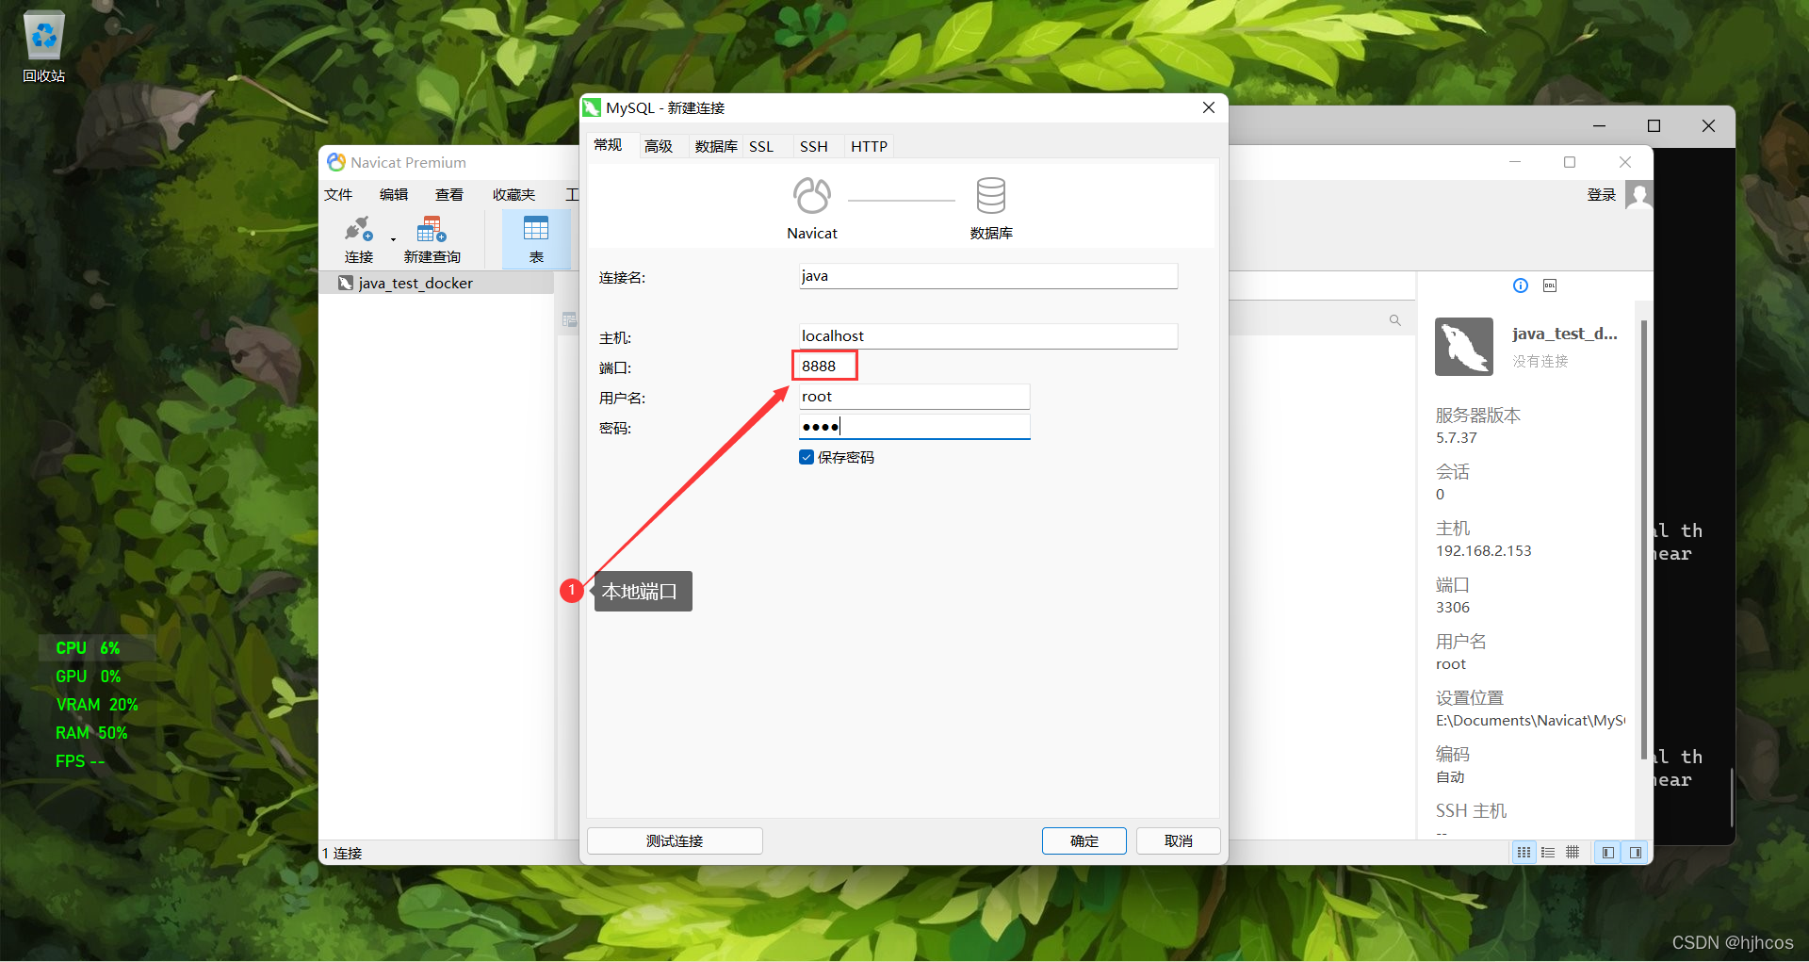
Task: Close the MySQL new connection dialog
Action: tap(1209, 107)
